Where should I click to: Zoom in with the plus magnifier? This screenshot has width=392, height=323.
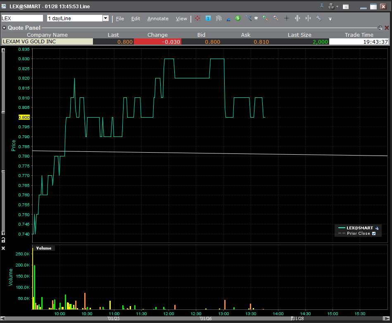(x=265, y=19)
